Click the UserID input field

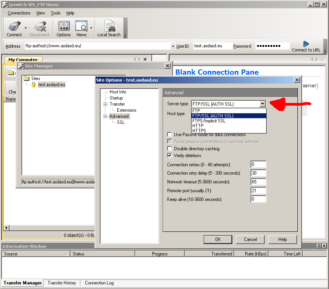(212, 46)
